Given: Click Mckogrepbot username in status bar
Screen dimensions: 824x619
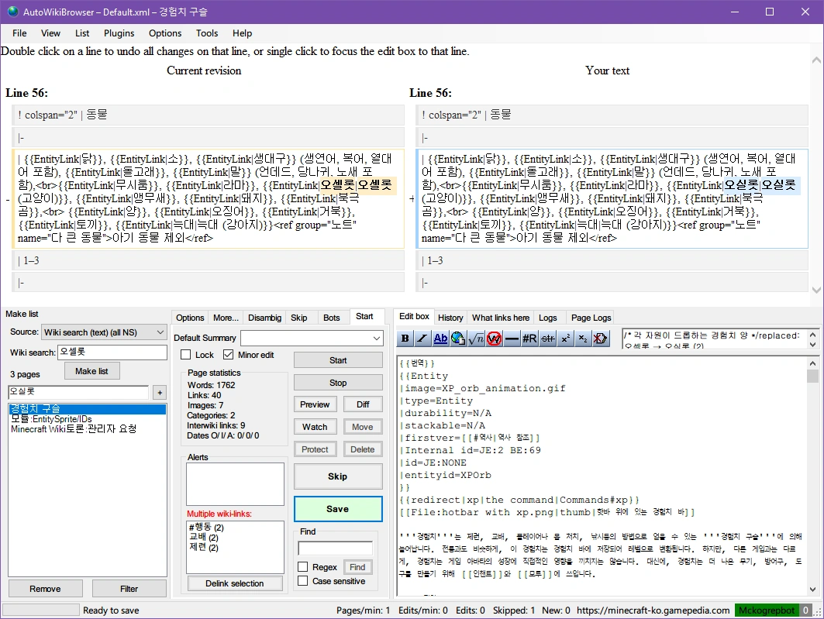Looking at the screenshot, I should click(x=767, y=610).
